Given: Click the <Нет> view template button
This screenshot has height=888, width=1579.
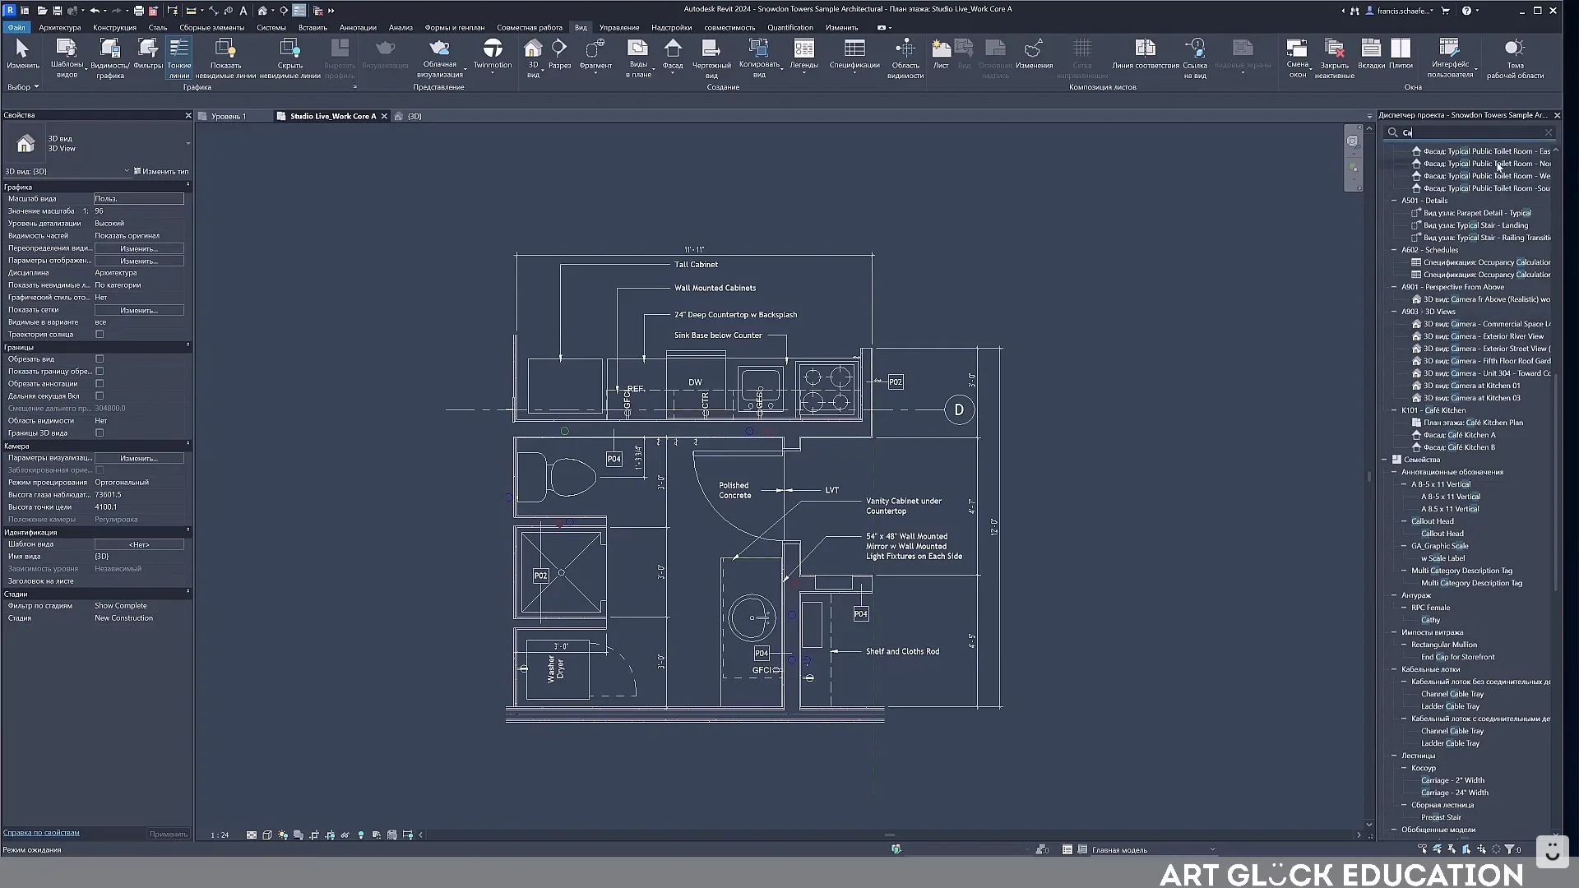Looking at the screenshot, I should (x=139, y=544).
